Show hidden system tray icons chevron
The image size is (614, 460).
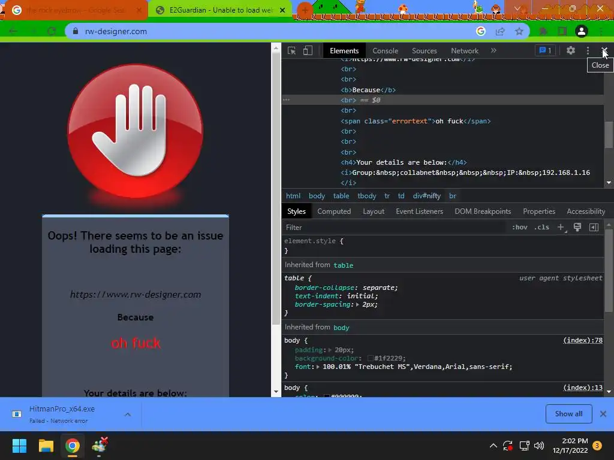pyautogui.click(x=493, y=446)
